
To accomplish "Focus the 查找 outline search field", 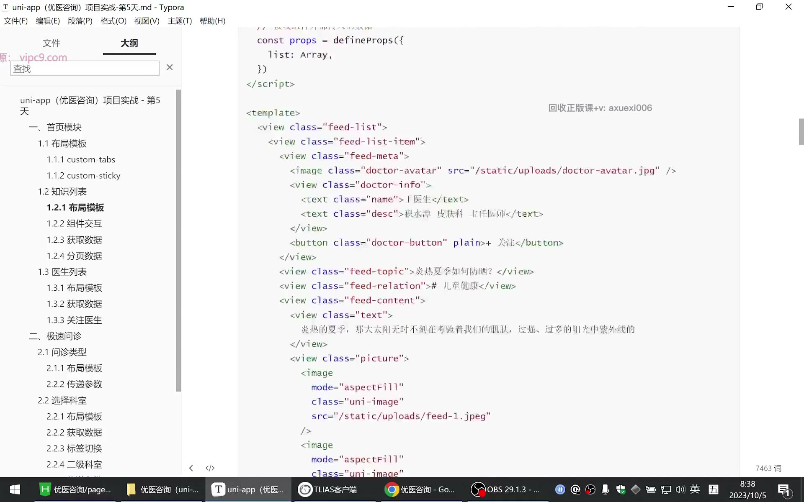I will [85, 68].
